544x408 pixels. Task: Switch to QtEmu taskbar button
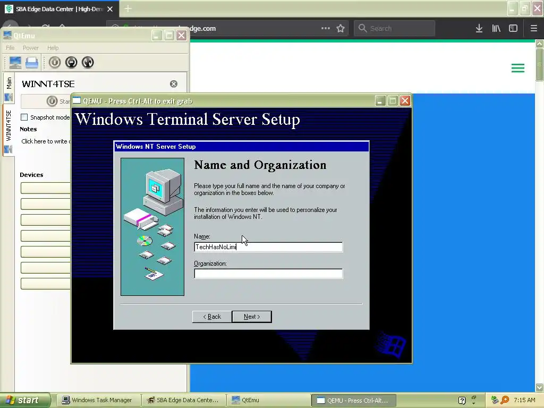pos(268,401)
